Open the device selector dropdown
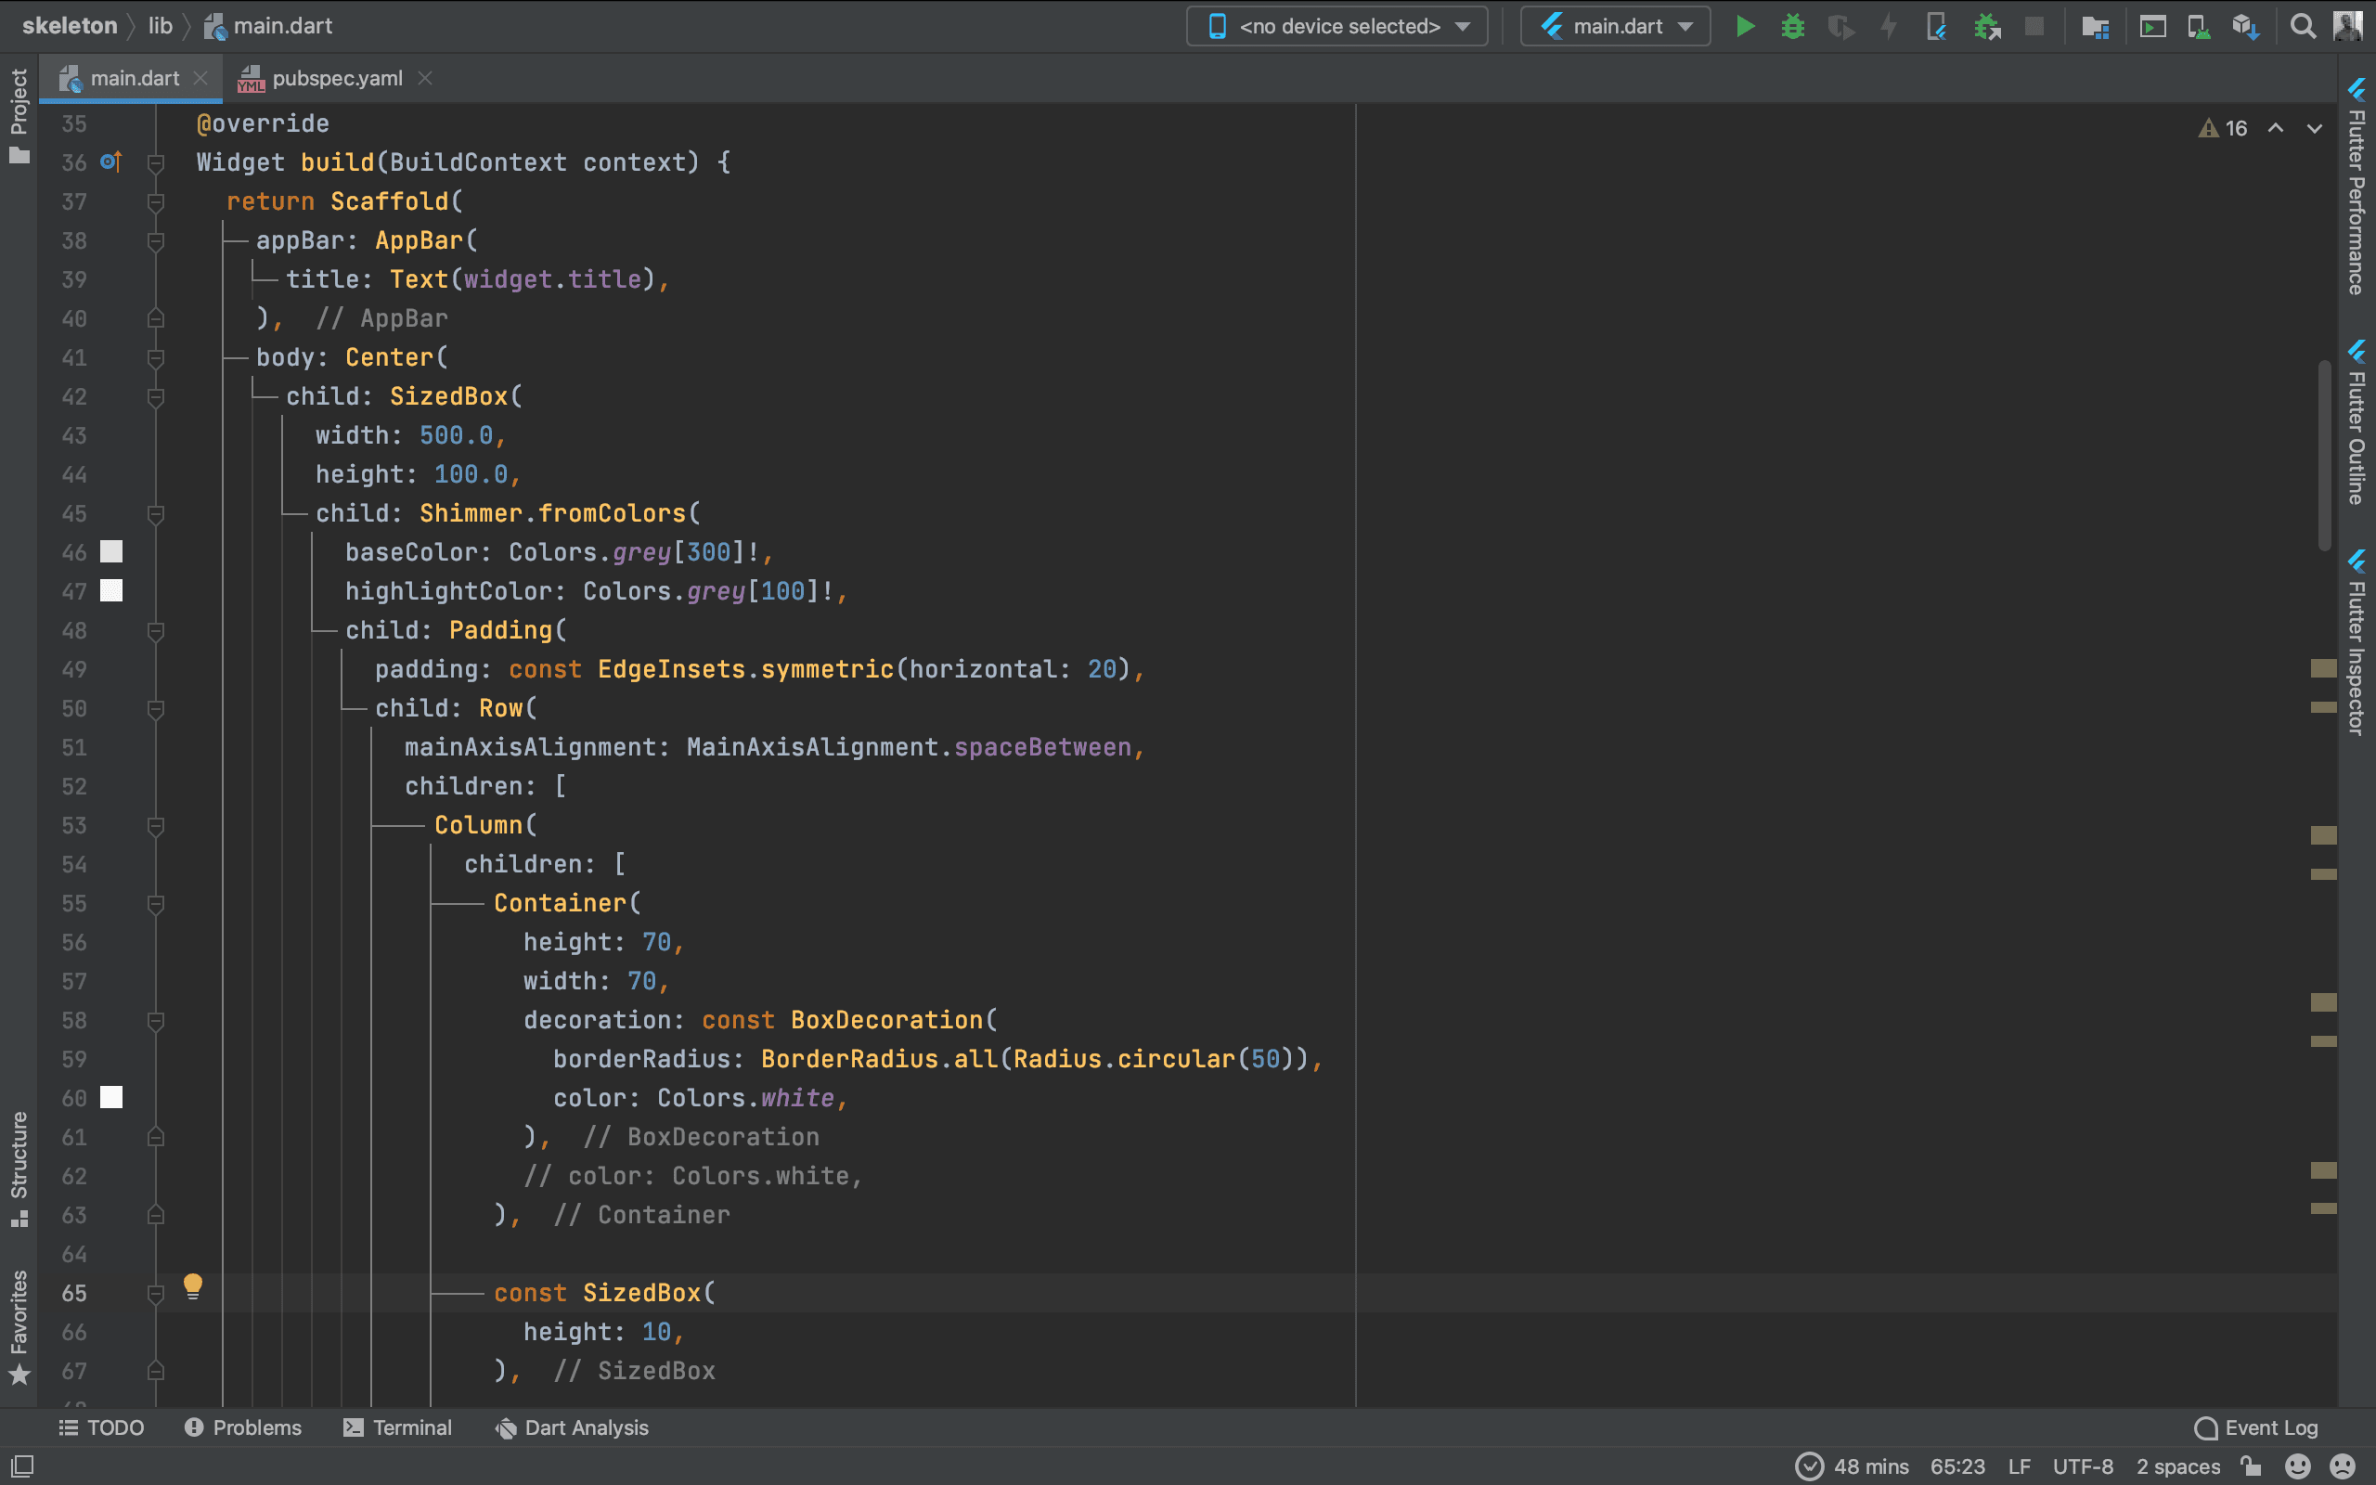 [1337, 27]
